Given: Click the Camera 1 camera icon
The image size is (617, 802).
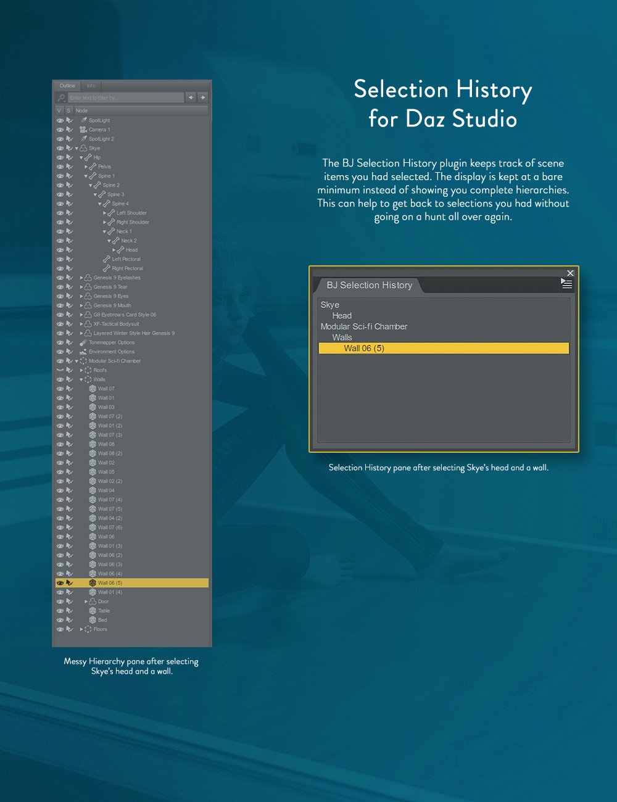Looking at the screenshot, I should click(x=83, y=130).
